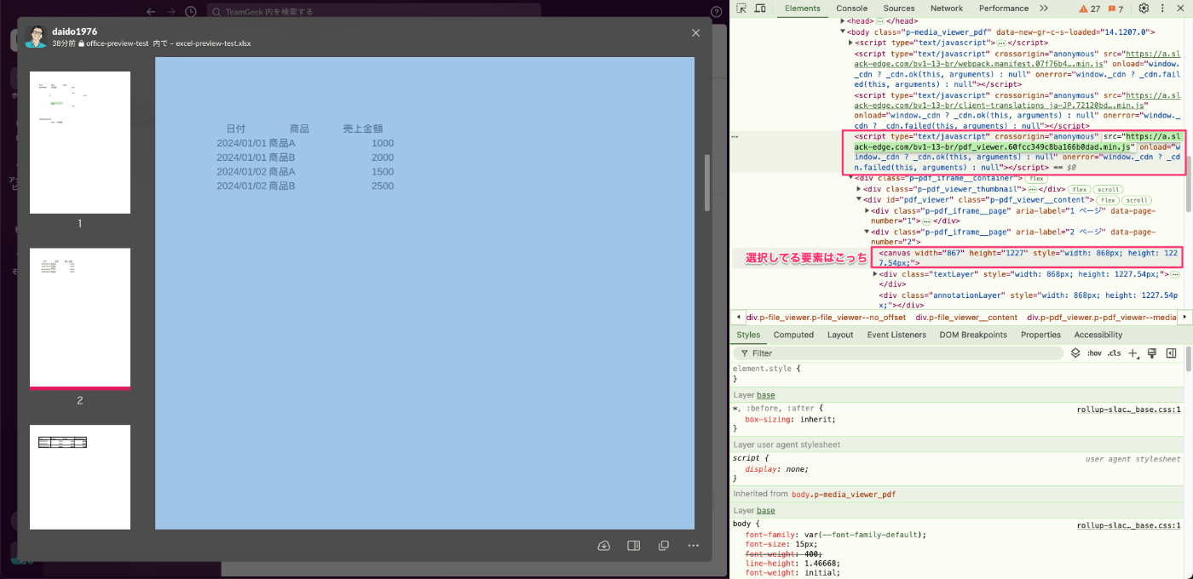Switch to the Console tab
The width and height of the screenshot is (1193, 579).
tap(852, 9)
